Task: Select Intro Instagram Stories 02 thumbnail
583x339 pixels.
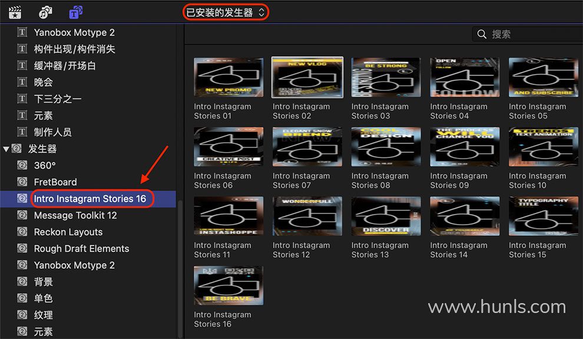Action: click(307, 77)
